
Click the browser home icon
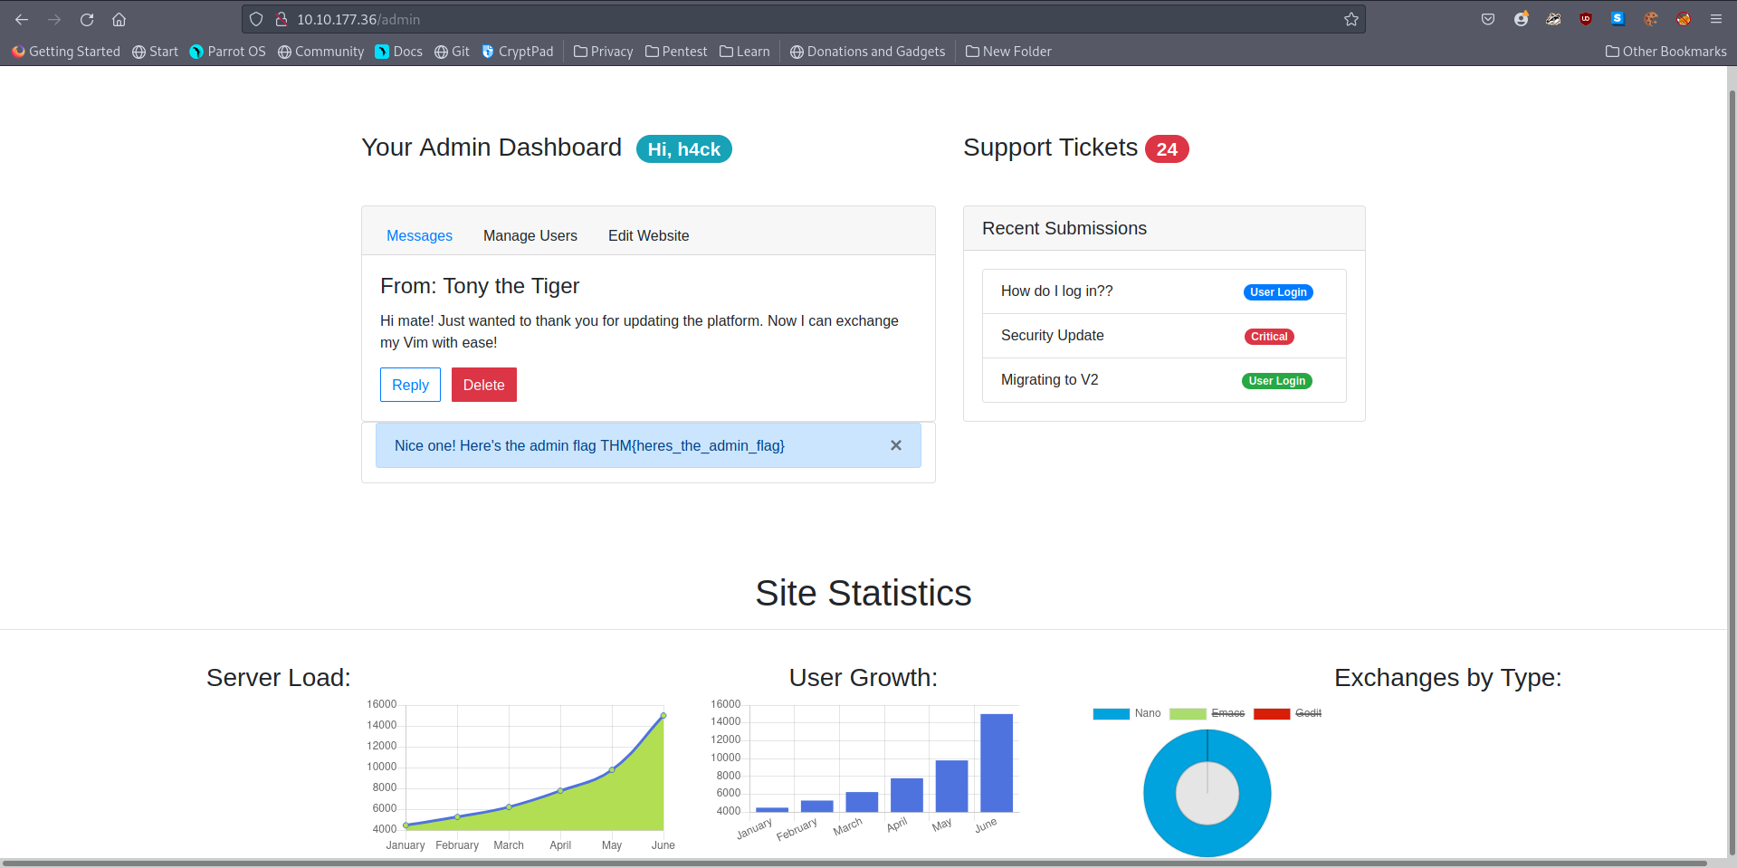point(119,19)
